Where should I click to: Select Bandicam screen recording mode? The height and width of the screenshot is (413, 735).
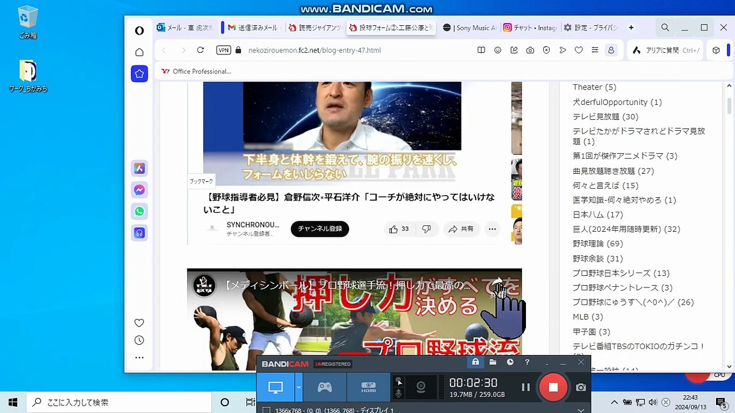click(x=276, y=387)
